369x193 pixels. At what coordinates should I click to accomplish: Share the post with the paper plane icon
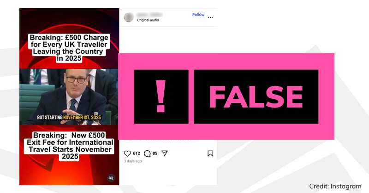[165, 153]
